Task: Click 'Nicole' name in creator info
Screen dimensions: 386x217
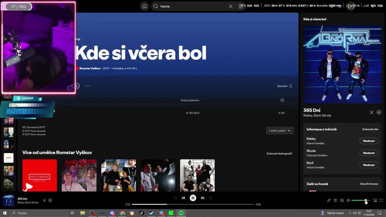Action: pyautogui.click(x=311, y=151)
